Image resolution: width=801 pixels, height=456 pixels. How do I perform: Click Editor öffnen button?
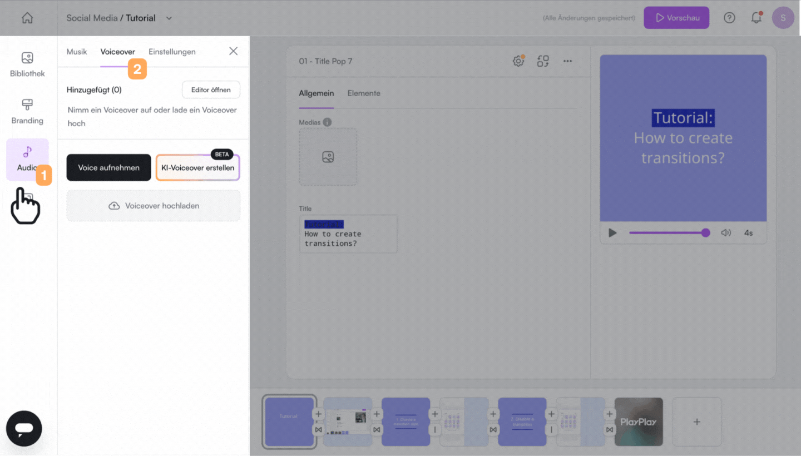(x=211, y=90)
